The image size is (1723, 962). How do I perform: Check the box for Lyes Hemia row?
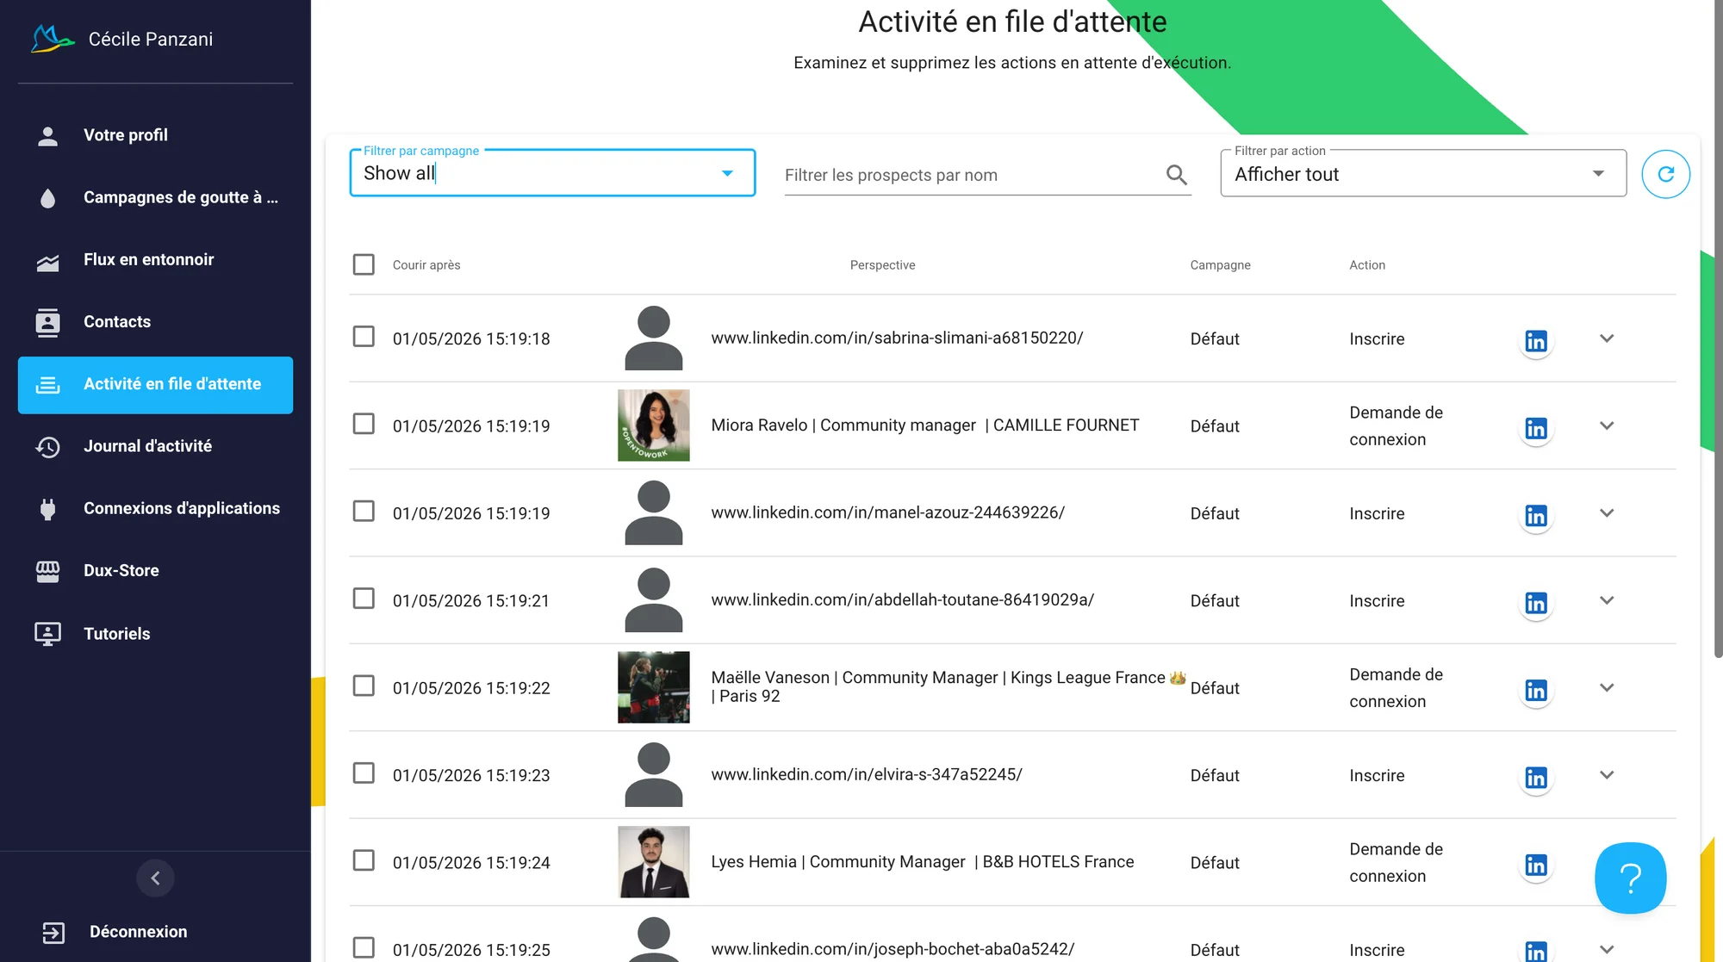click(x=364, y=860)
